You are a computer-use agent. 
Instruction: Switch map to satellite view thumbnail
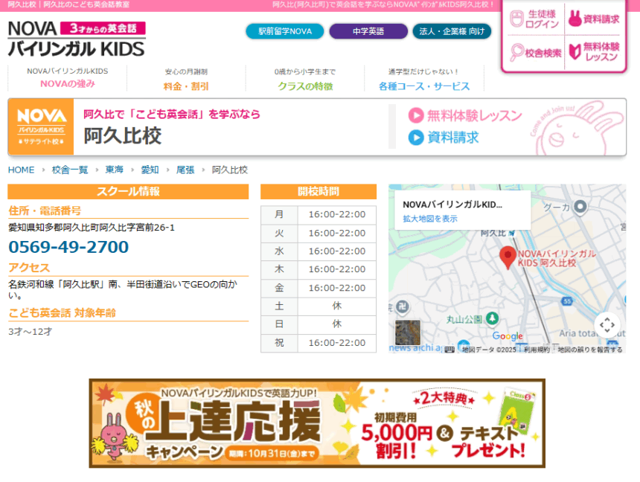[x=407, y=332]
